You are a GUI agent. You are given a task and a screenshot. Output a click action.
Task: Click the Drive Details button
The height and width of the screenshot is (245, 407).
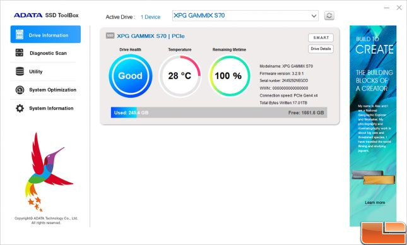click(321, 49)
